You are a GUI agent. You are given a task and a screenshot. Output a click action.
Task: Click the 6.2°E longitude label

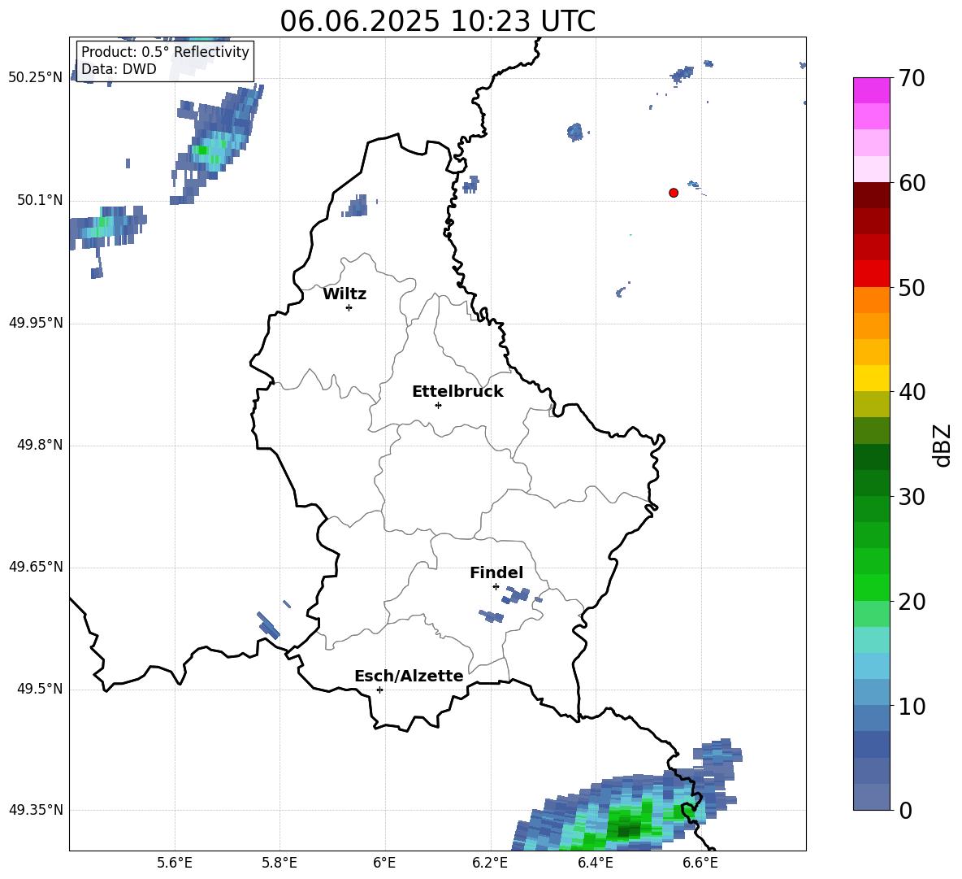[x=490, y=863]
